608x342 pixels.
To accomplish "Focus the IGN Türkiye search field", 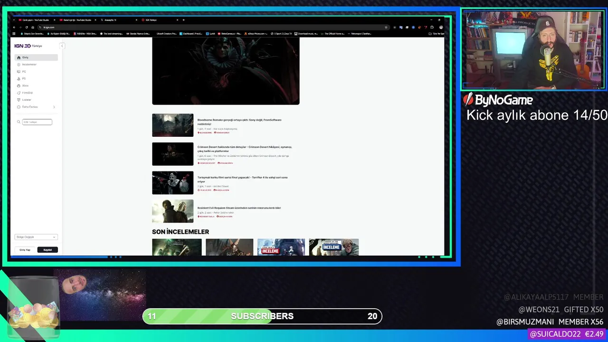I will [37, 122].
